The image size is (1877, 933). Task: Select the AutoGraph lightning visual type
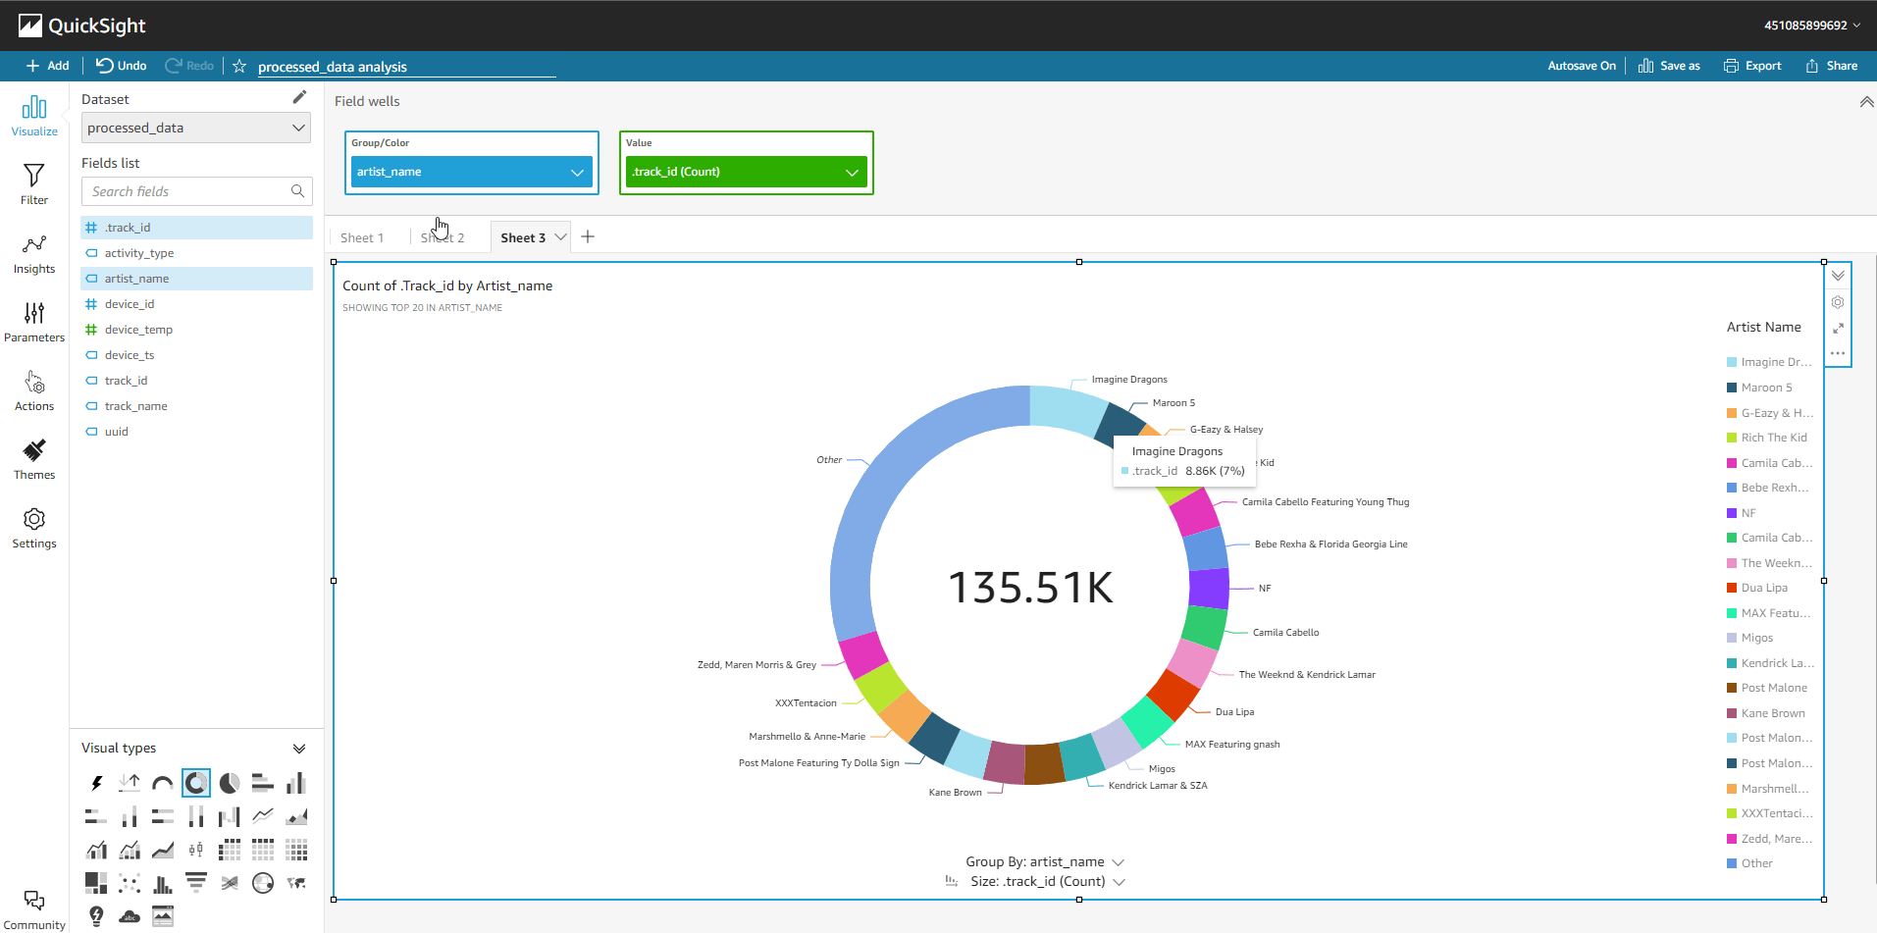pyautogui.click(x=96, y=783)
